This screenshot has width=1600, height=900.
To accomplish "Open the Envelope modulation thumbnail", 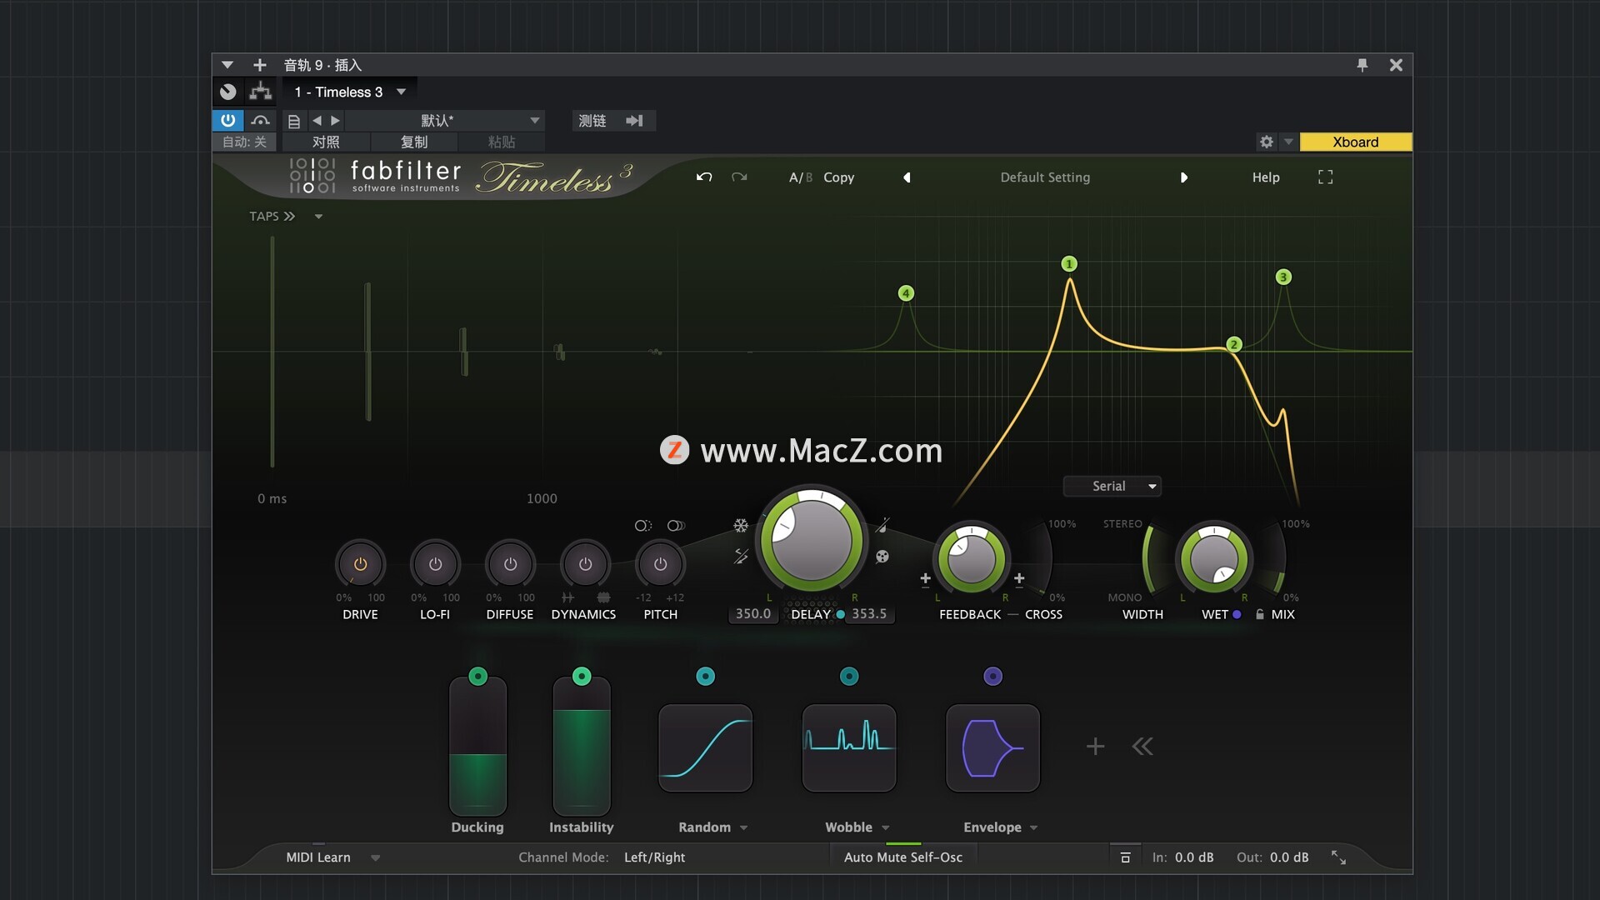I will (x=992, y=748).
